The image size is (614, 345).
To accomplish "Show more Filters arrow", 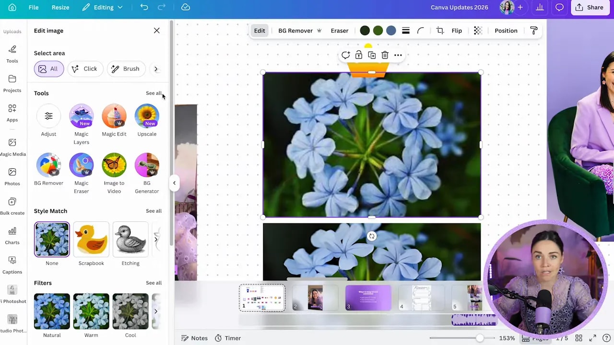I will click(156, 311).
